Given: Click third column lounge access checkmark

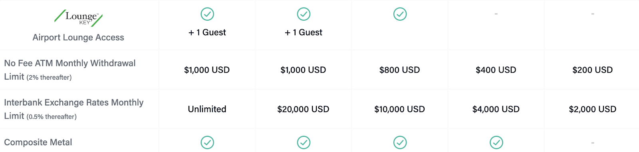Looking at the screenshot, I should tap(400, 14).
